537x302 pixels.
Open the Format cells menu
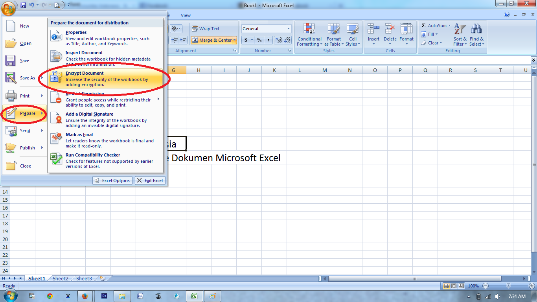tap(406, 35)
